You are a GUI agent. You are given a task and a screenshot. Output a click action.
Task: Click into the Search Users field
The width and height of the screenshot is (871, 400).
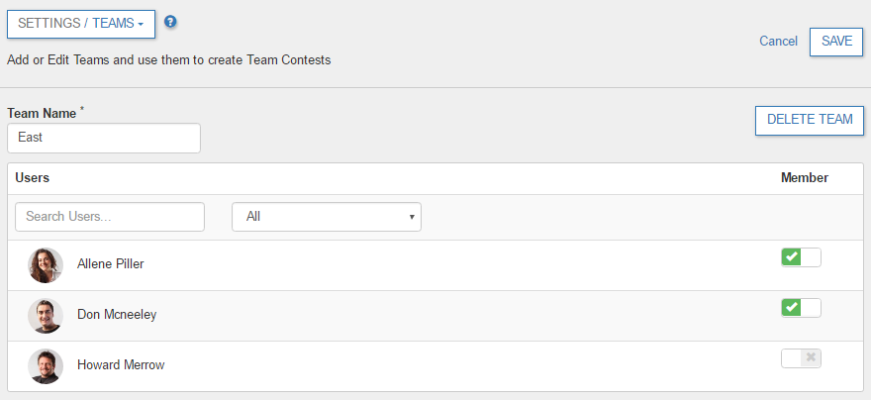110,217
